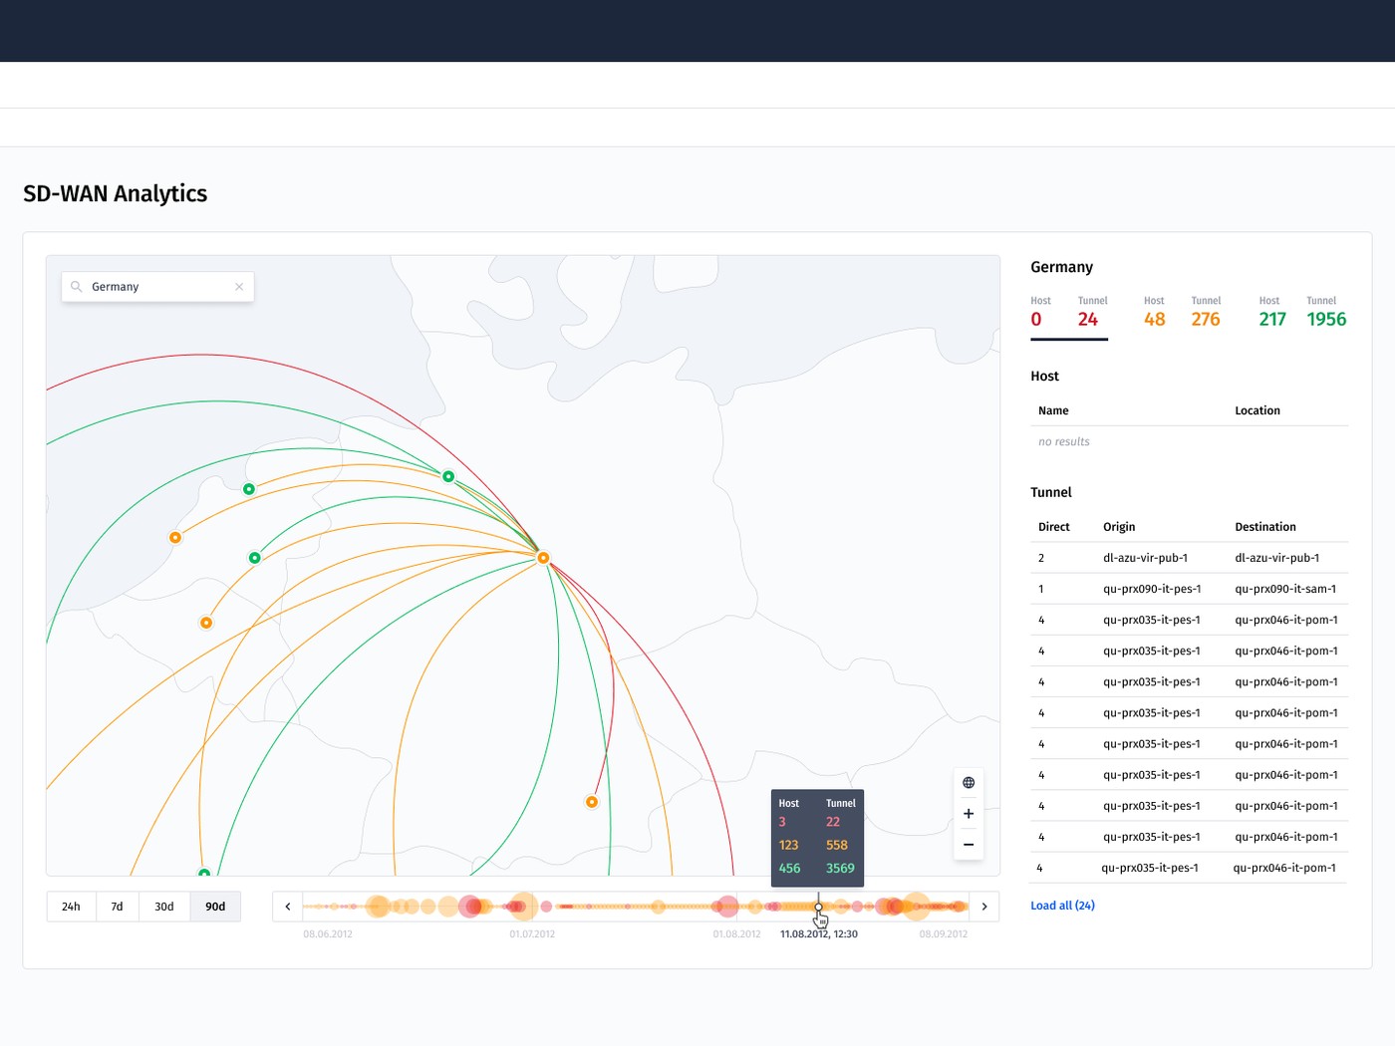The width and height of the screenshot is (1395, 1046).
Task: Click the Germany search input
Action: (157, 287)
